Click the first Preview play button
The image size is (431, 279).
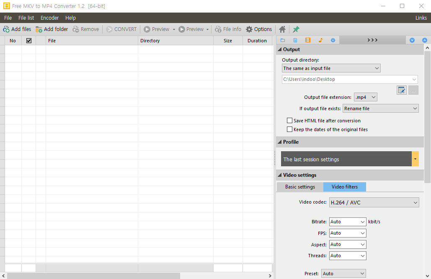pyautogui.click(x=157, y=29)
